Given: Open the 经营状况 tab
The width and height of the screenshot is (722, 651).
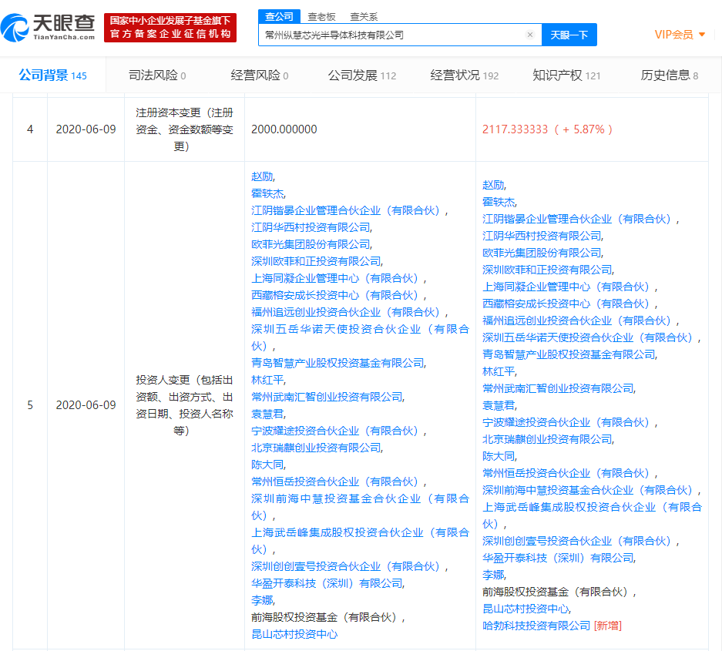Looking at the screenshot, I should 464,76.
